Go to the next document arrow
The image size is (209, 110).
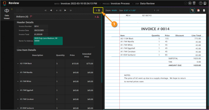tap(65, 10)
